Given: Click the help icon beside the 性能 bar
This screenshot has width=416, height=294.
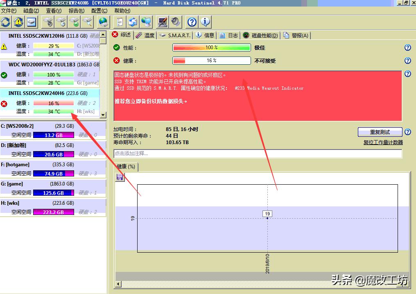Looking at the screenshot, I should point(407,47).
